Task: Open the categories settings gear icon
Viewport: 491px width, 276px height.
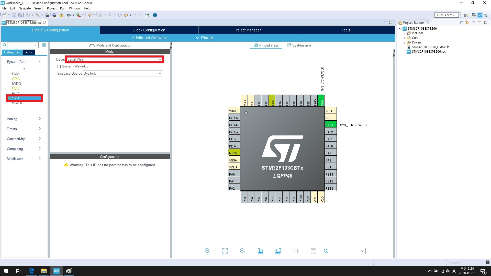Action: point(44,45)
